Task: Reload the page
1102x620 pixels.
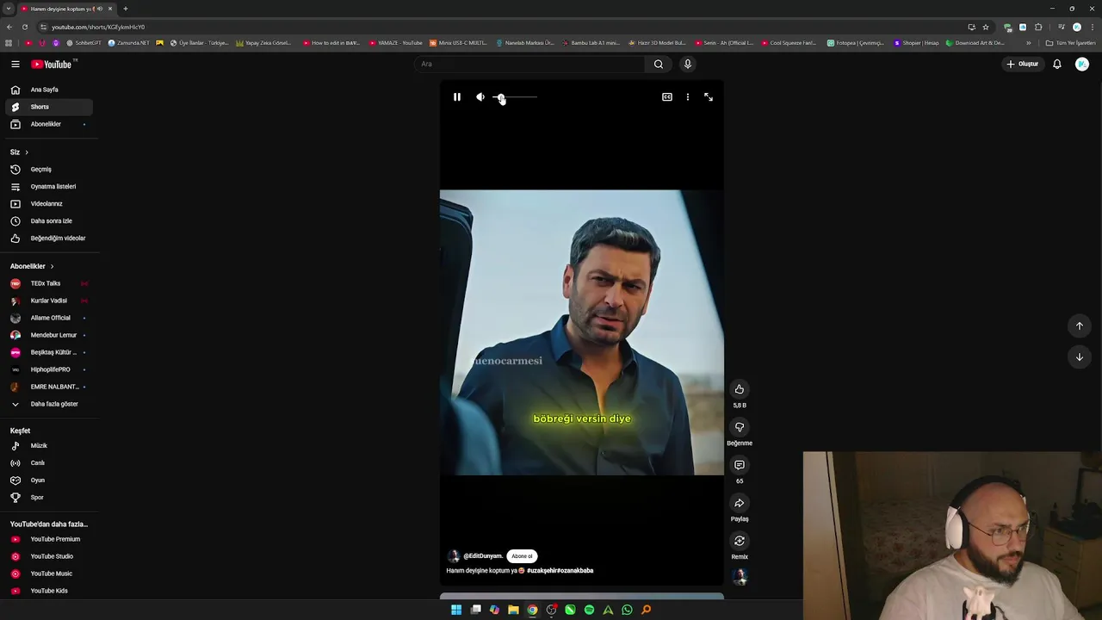Action: tap(24, 27)
